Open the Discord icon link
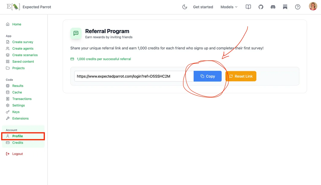This screenshot has height=185, width=321. pyautogui.click(x=273, y=7)
